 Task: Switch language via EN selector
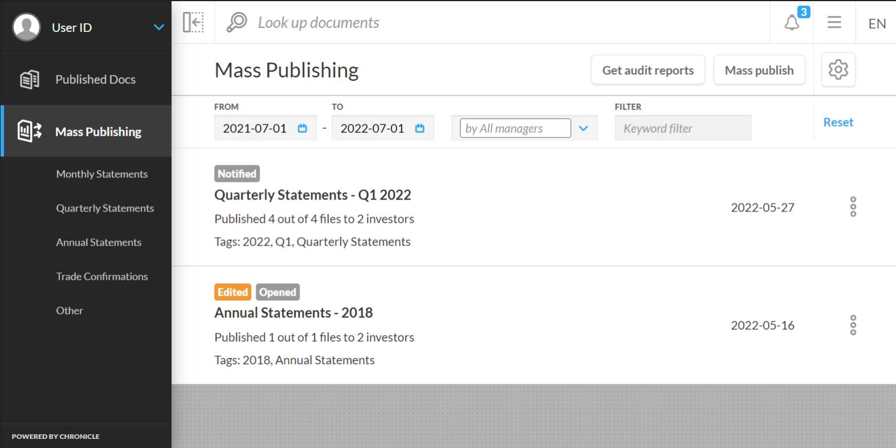click(x=877, y=23)
